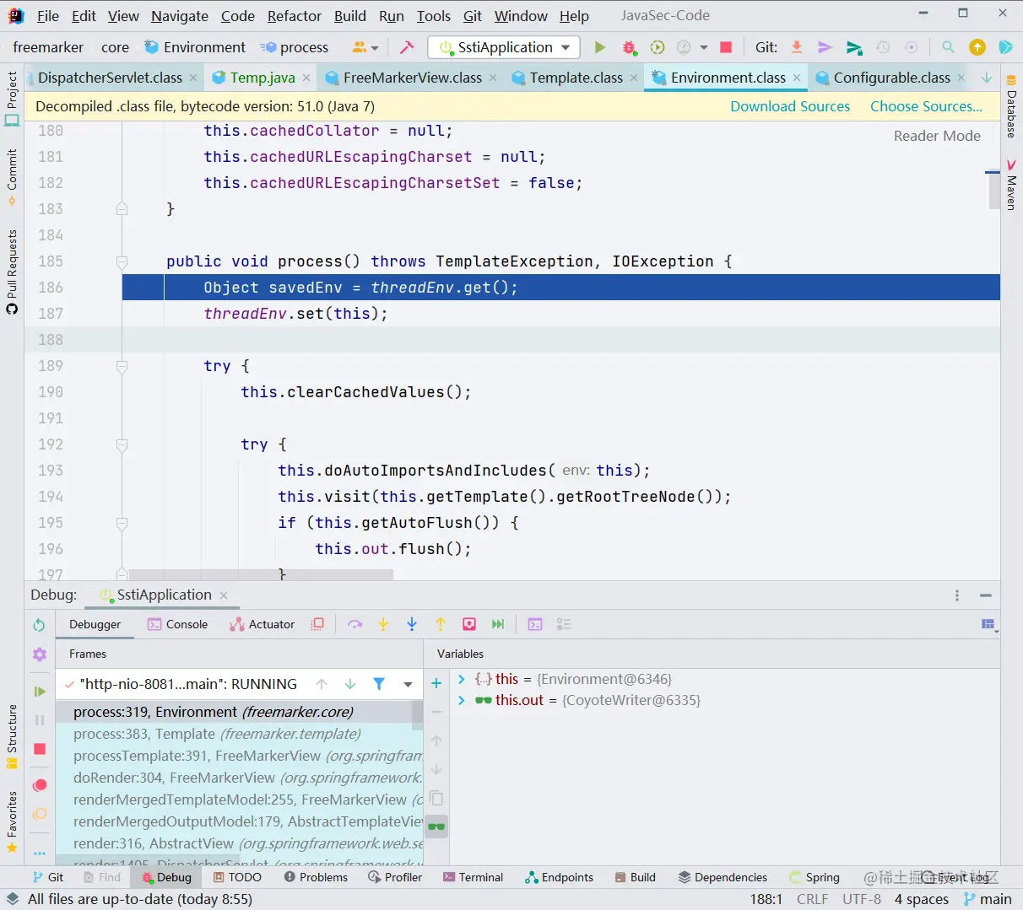Click editor vertical scrollbar thumb
1023x910 pixels.
pyautogui.click(x=993, y=192)
